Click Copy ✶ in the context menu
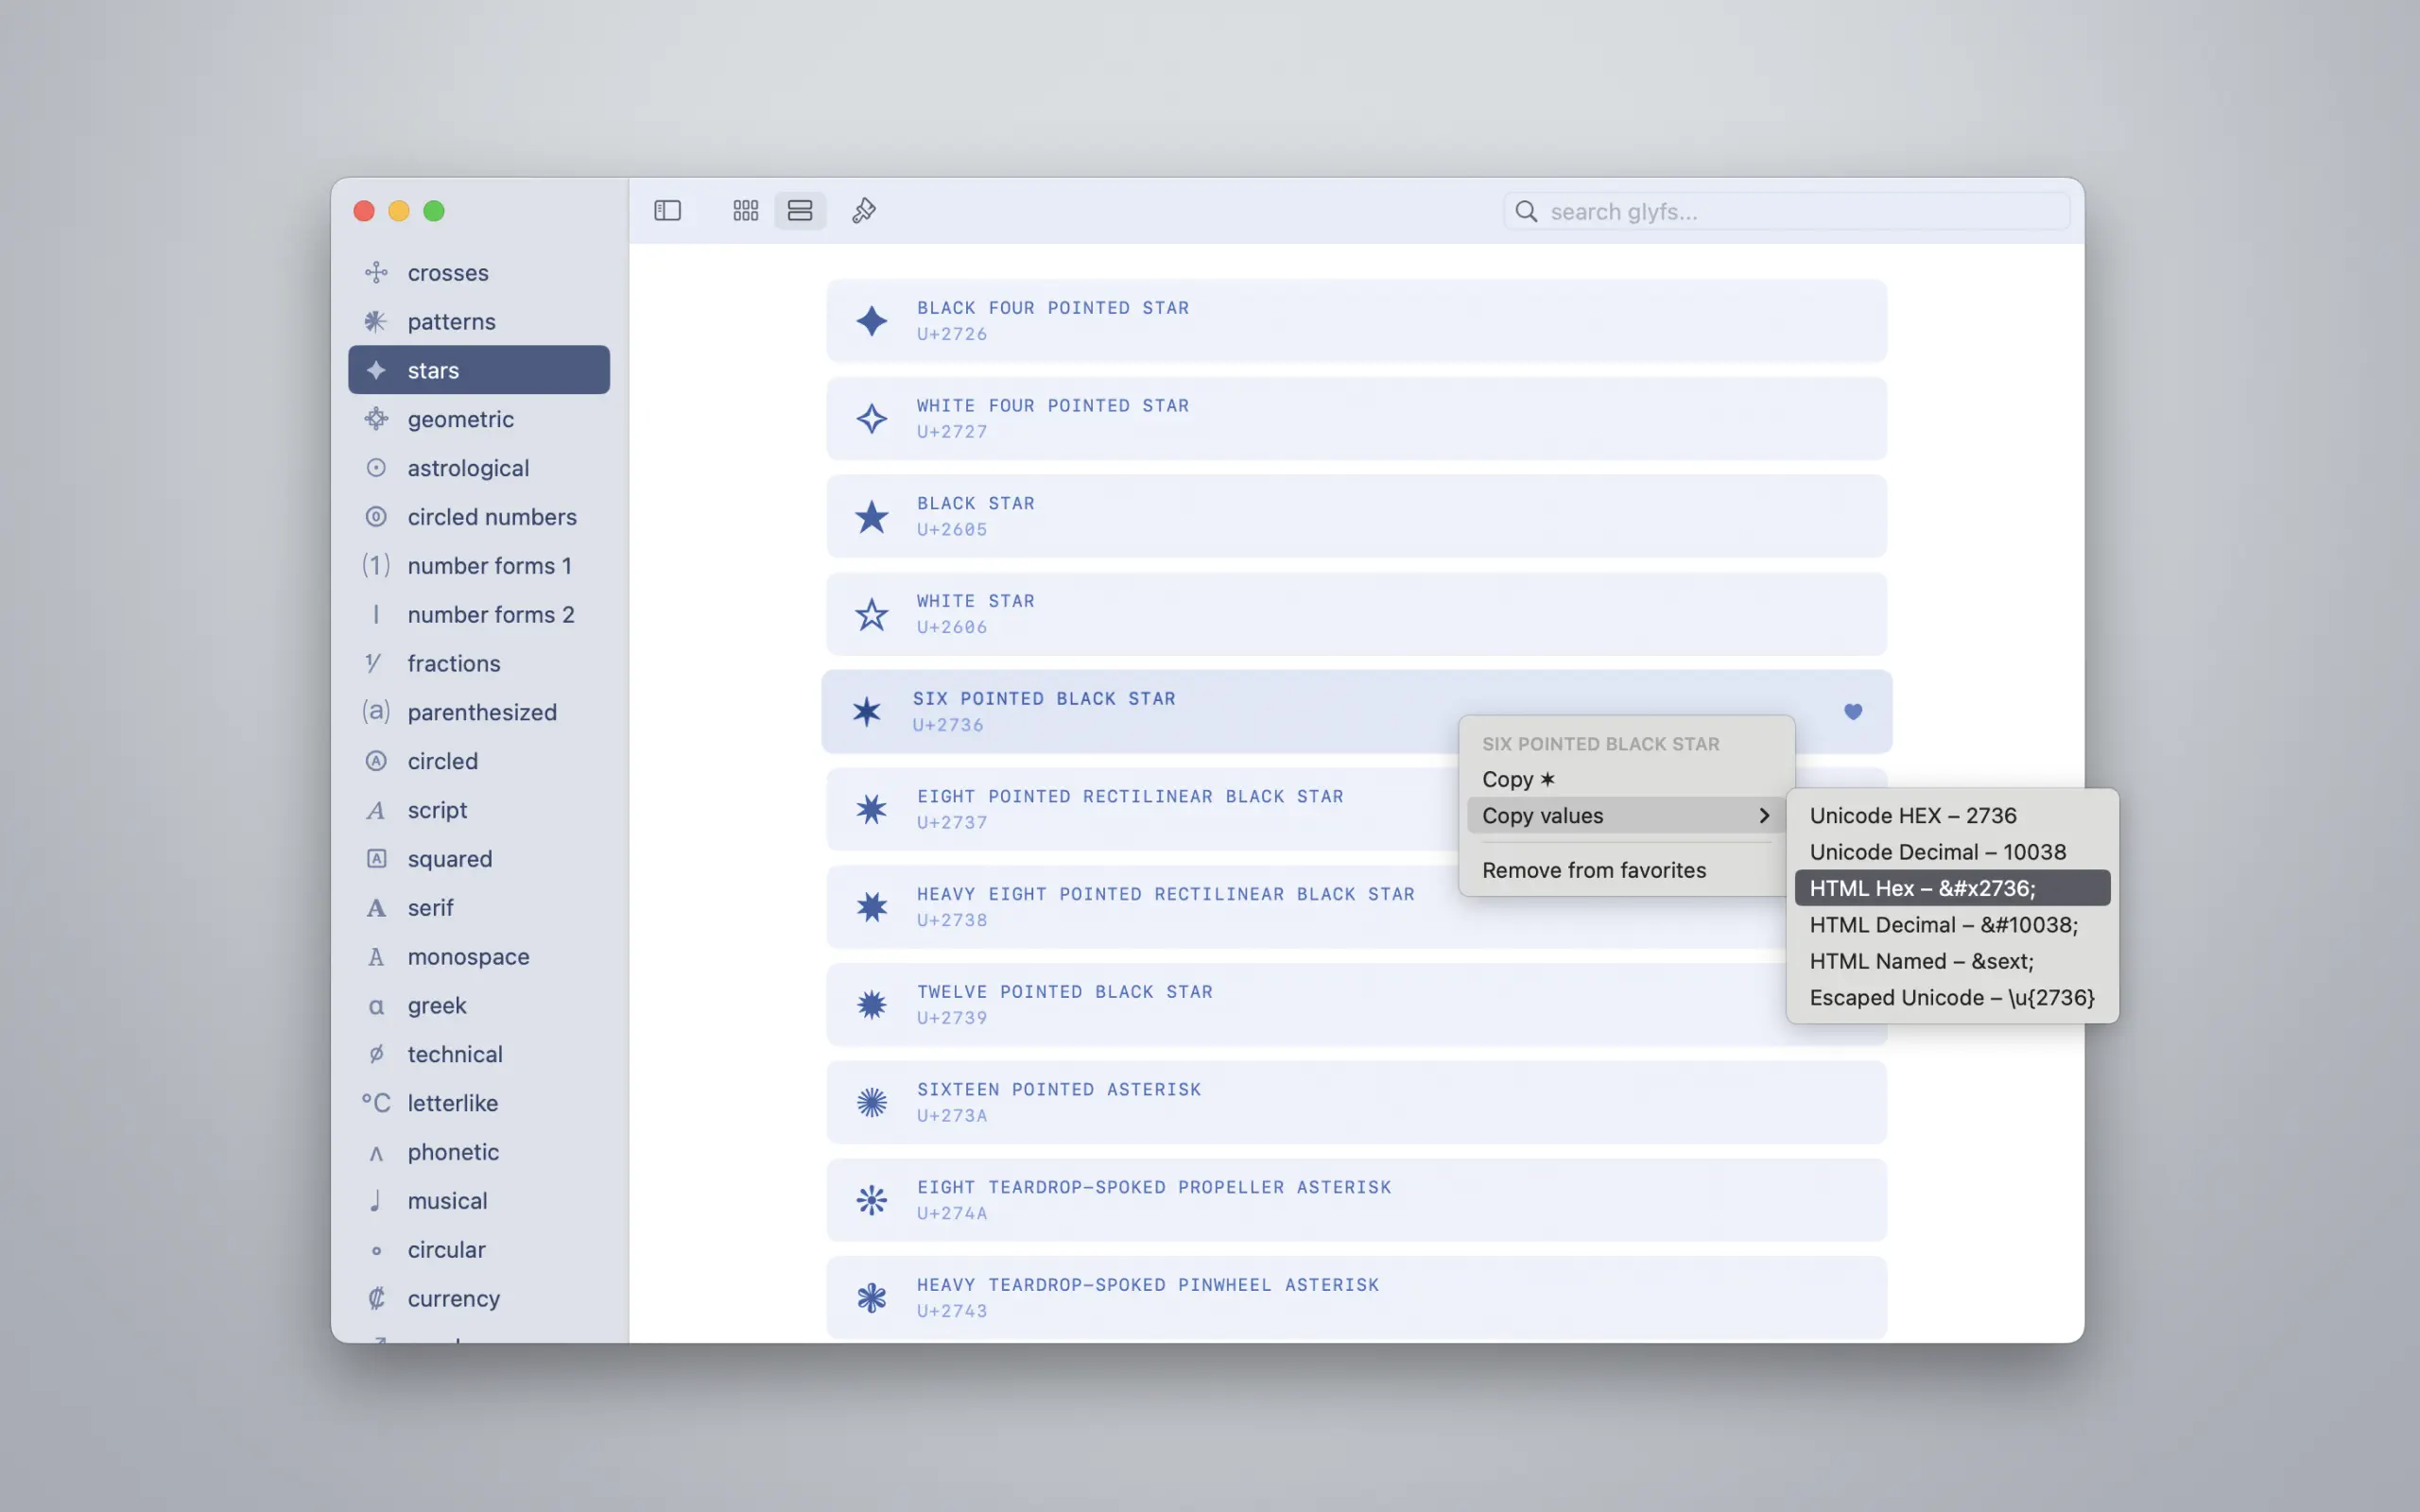Viewport: 2420px width, 1512px height. (x=1518, y=779)
